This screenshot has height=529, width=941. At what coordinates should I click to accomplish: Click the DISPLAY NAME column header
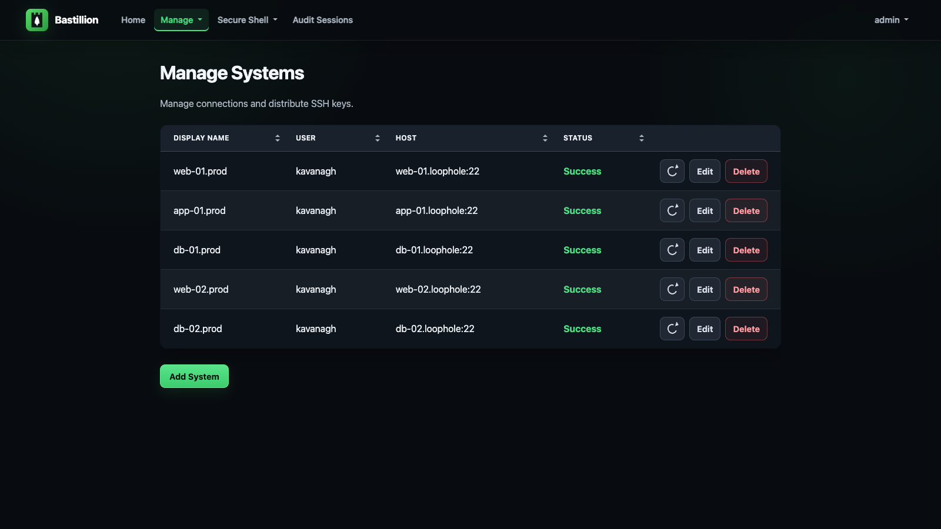pyautogui.click(x=201, y=138)
